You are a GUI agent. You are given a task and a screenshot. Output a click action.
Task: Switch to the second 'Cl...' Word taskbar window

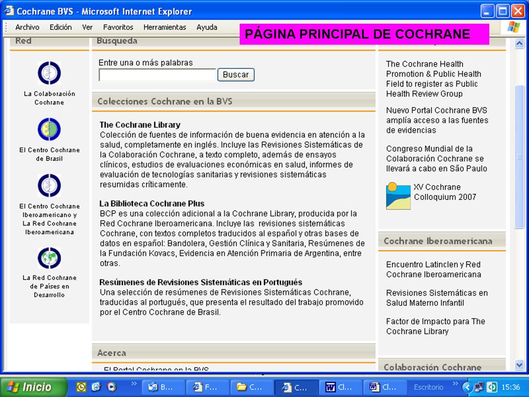[x=385, y=387]
